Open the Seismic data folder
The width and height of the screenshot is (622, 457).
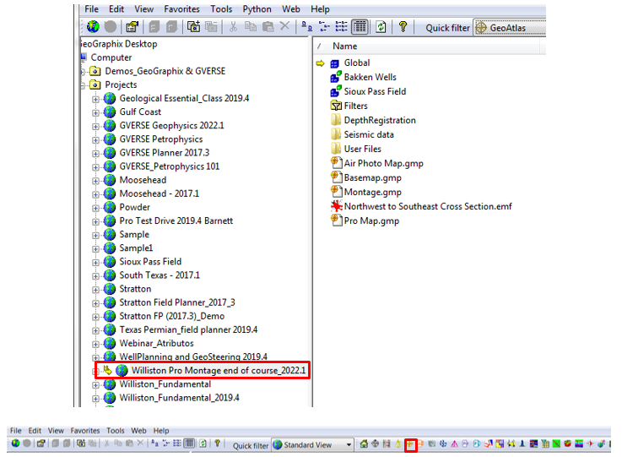(x=369, y=134)
